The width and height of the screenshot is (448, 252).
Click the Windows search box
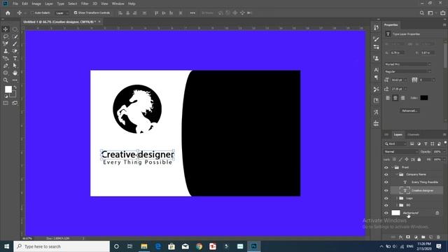coord(62,246)
